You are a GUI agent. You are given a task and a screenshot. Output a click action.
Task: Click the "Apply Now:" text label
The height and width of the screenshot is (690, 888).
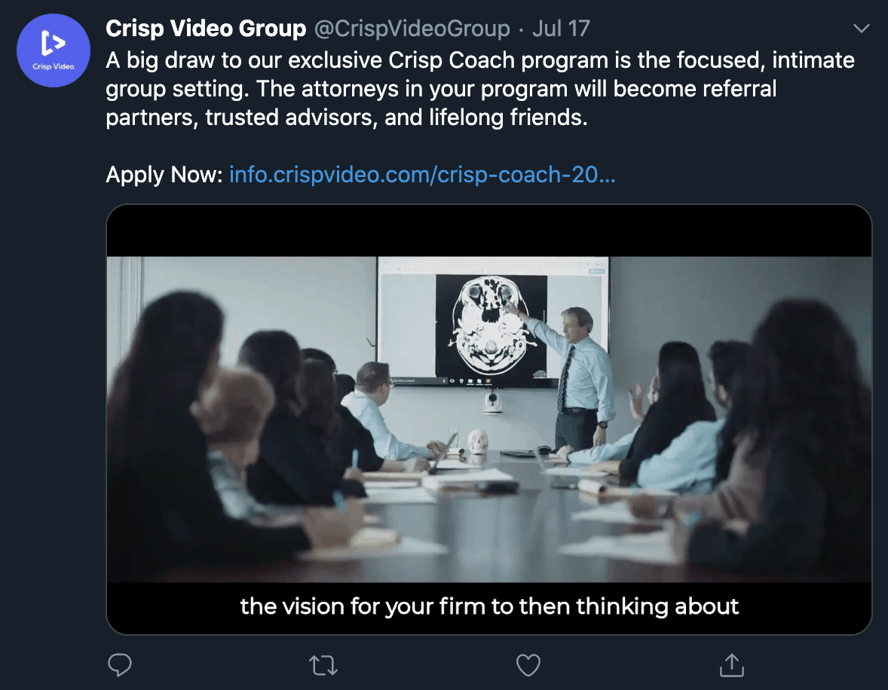pyautogui.click(x=164, y=175)
